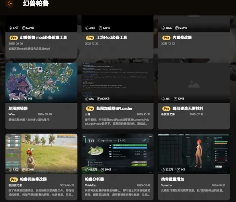Click download icon next to 3025
Image resolution: width=236 pixels, height=202 pixels.
[163, 28]
